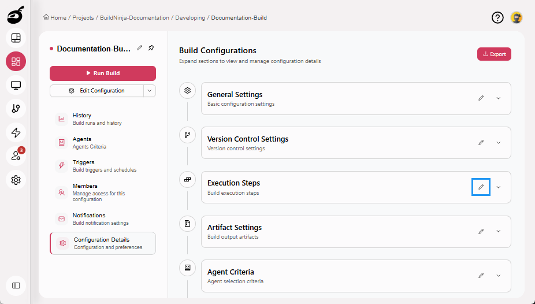Click the Version Control branch step icon
The width and height of the screenshot is (535, 304).
pyautogui.click(x=187, y=135)
